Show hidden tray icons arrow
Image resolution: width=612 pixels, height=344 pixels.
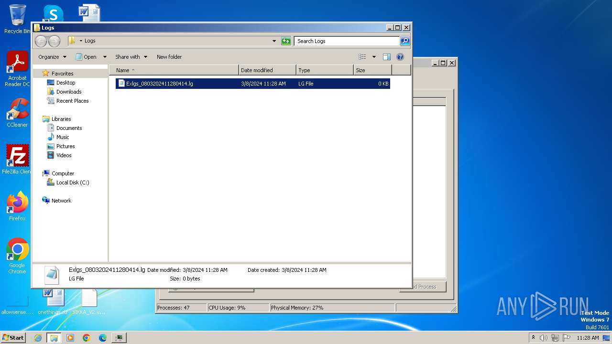(533, 338)
